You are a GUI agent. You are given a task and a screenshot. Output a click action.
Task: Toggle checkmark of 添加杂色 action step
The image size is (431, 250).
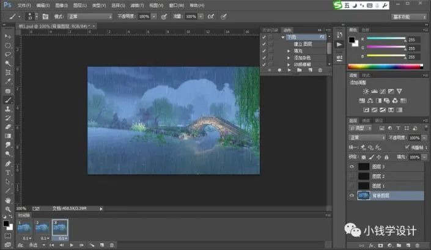(264, 57)
